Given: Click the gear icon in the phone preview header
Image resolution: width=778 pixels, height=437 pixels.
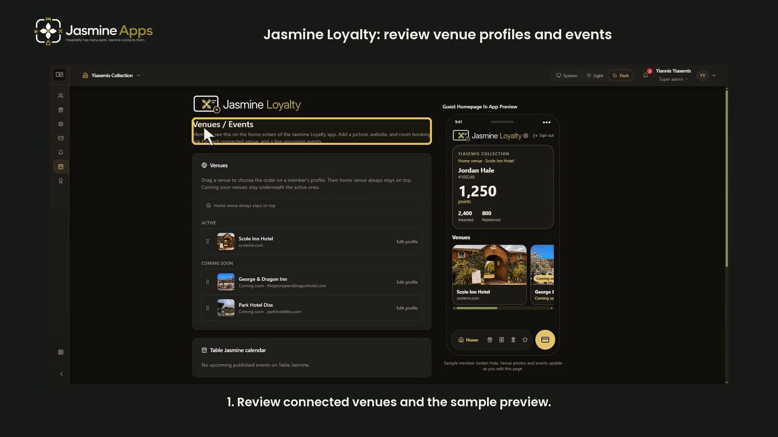Looking at the screenshot, I should (526, 136).
